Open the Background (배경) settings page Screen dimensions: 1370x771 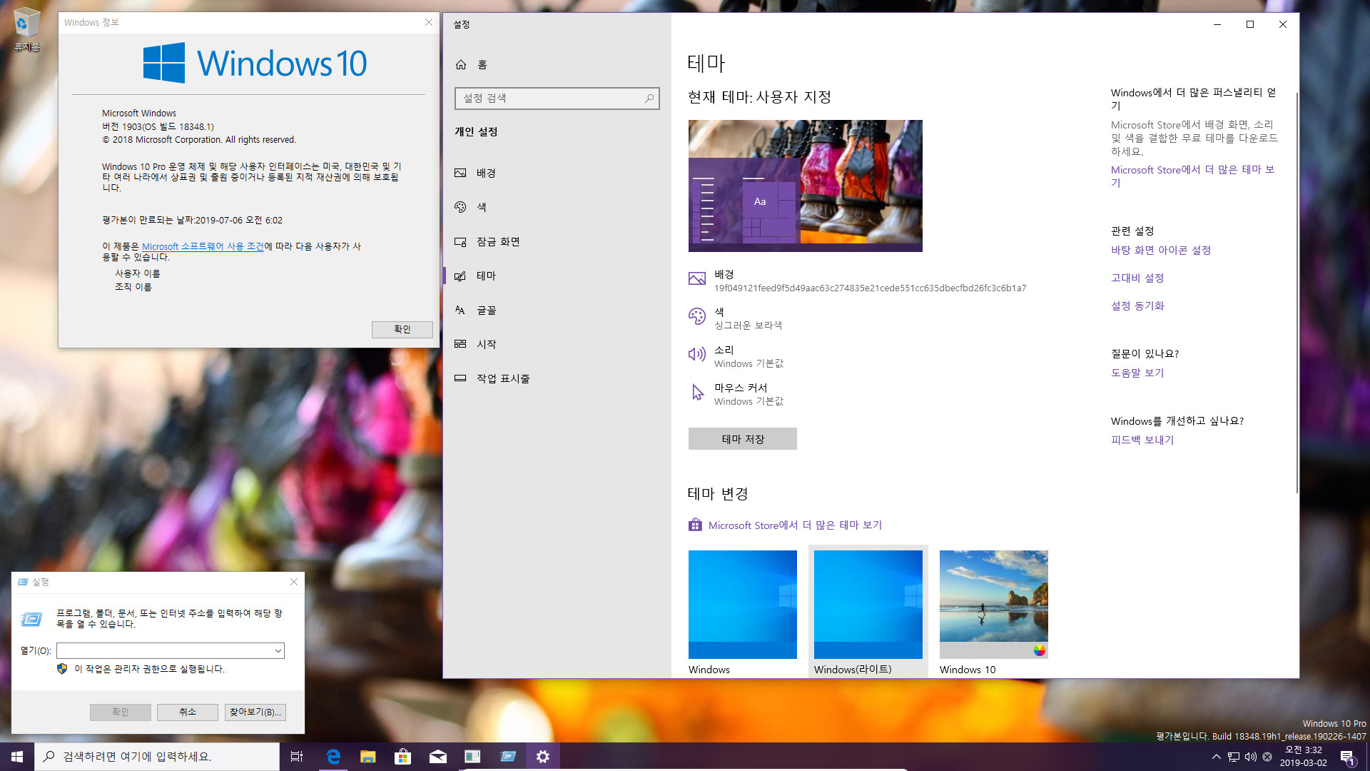(x=557, y=173)
